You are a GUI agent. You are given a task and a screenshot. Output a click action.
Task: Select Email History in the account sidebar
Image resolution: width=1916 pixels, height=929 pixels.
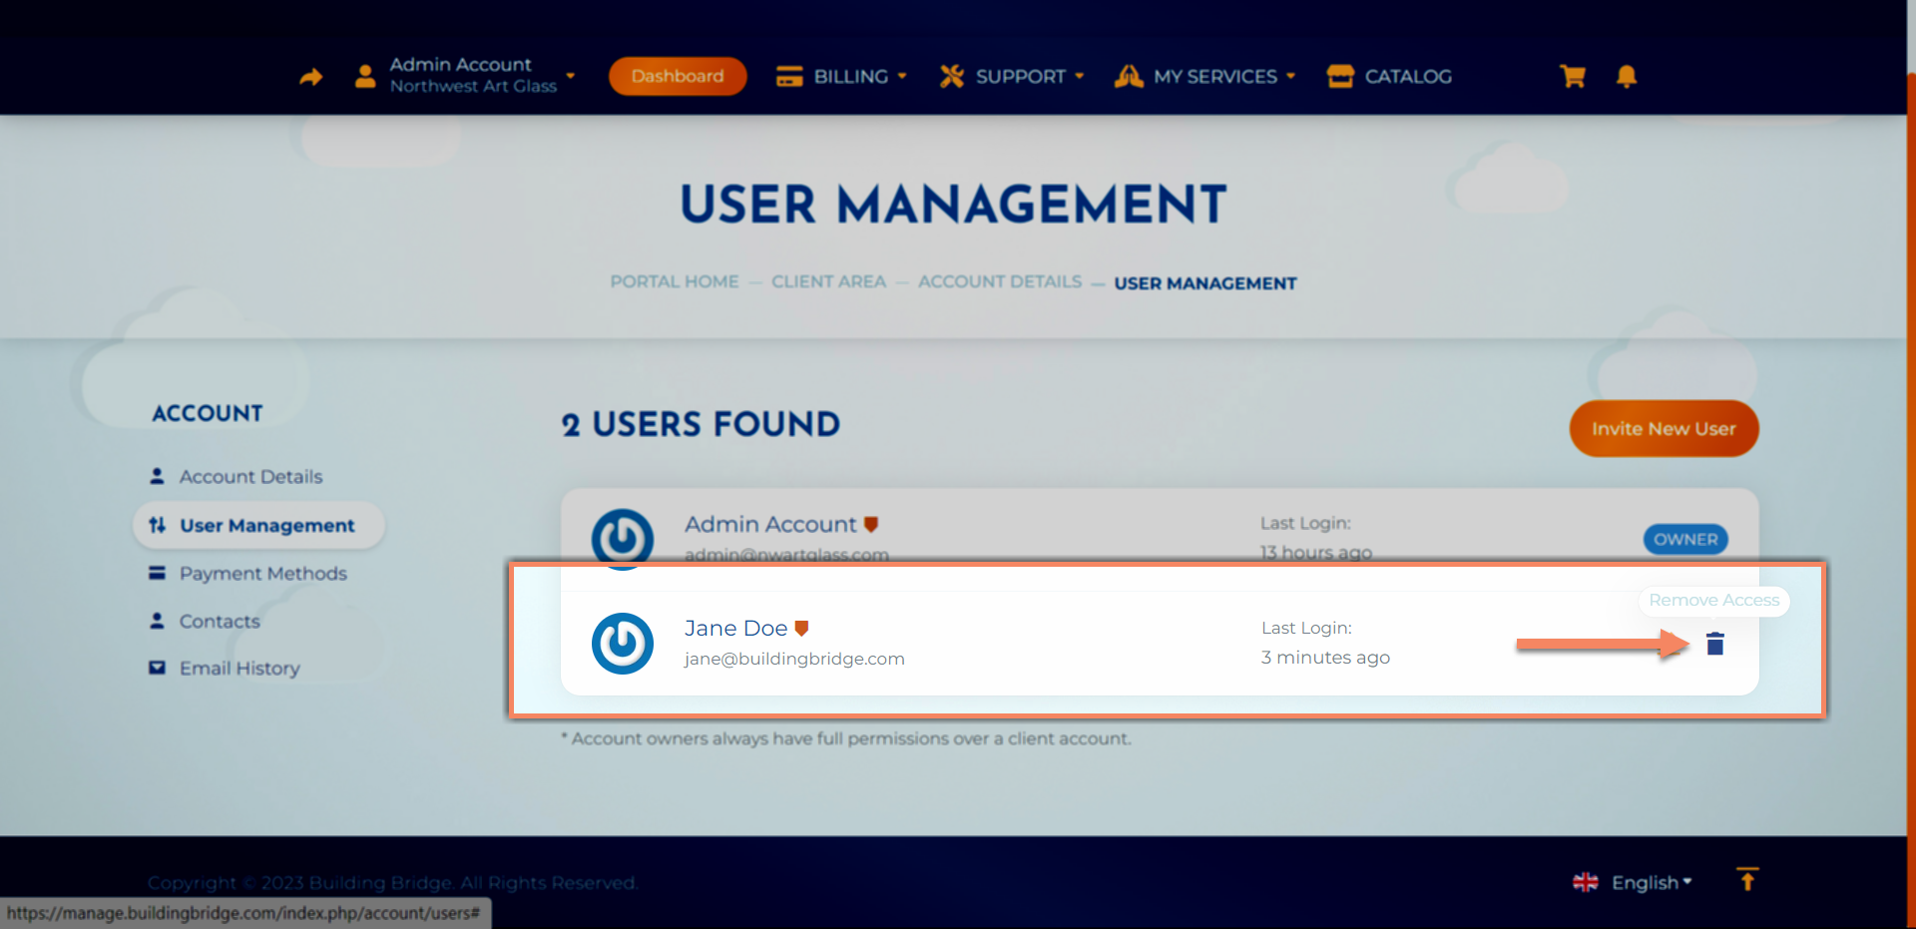click(x=239, y=669)
